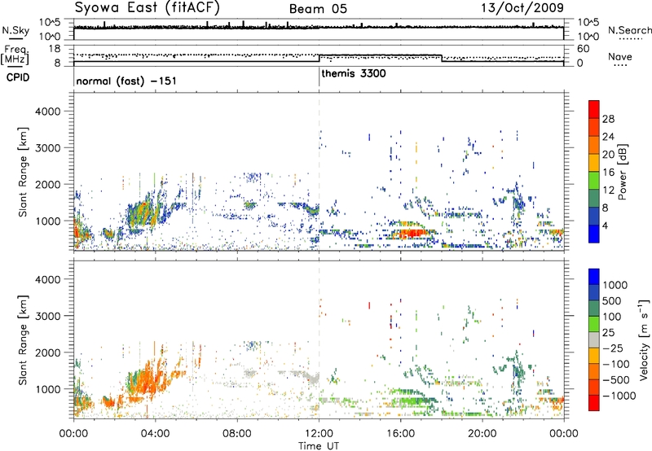Select the 'N.Sky' legend label
The image size is (652, 451).
pyautogui.click(x=15, y=30)
